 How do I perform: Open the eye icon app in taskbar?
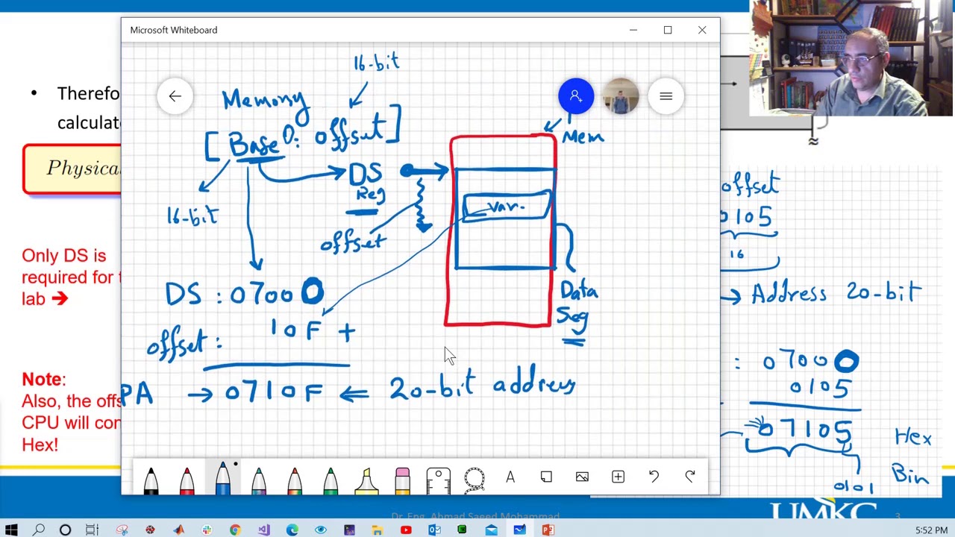320,530
